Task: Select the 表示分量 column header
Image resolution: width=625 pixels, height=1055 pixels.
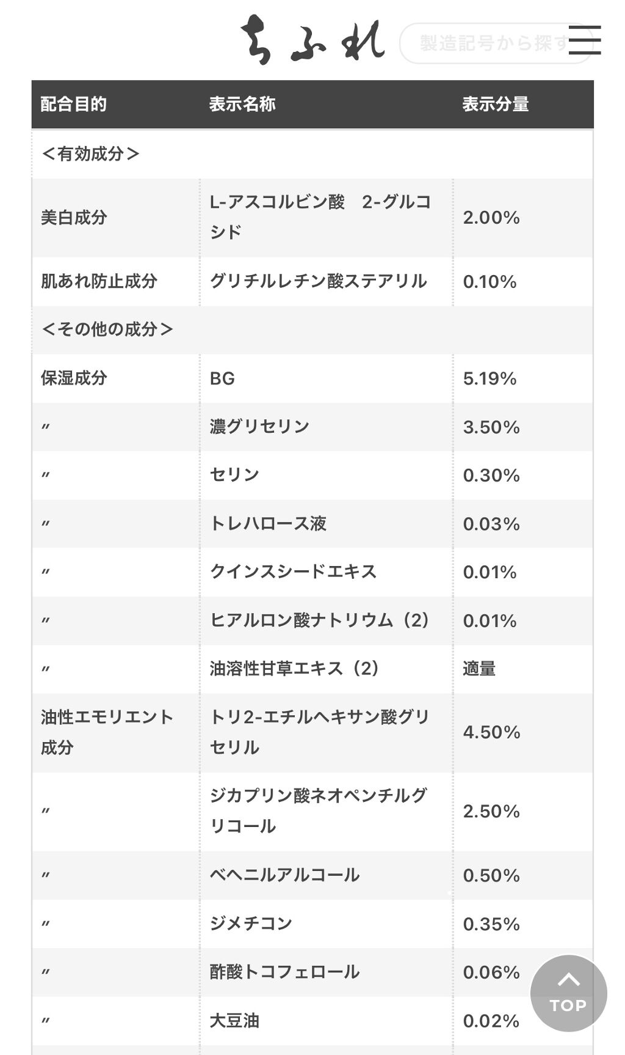Action: pos(495,105)
